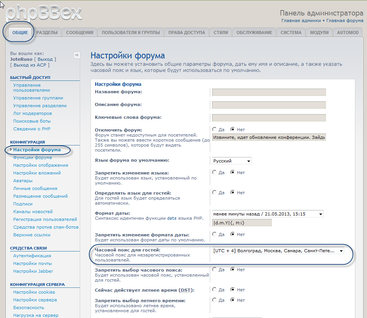Click the custom date format text field
Screen dimensions: 367x318
(242, 222)
